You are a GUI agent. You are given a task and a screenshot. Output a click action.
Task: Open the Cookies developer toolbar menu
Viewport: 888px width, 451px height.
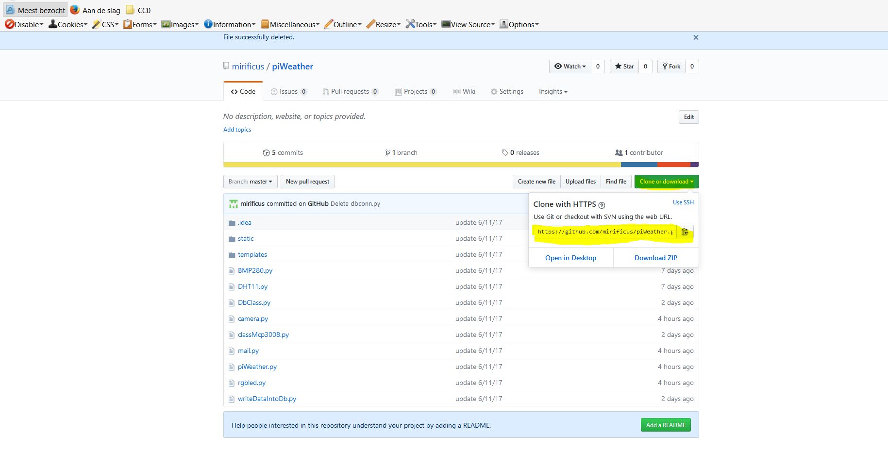[68, 24]
